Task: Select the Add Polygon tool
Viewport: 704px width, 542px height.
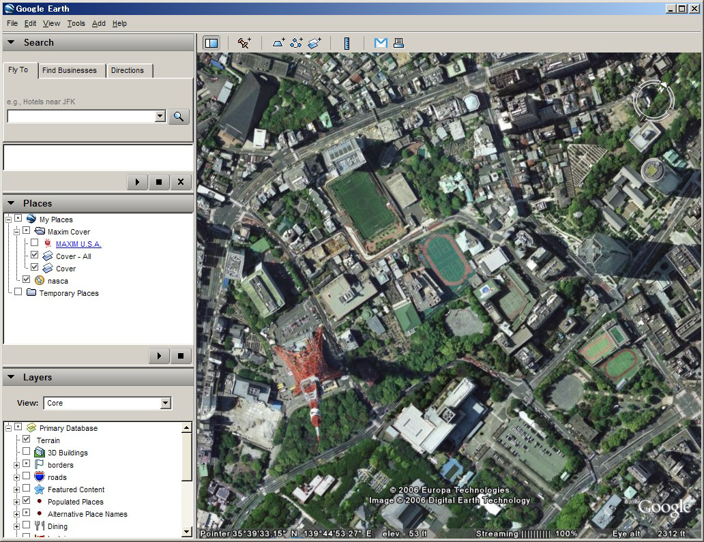Action: pyautogui.click(x=279, y=43)
